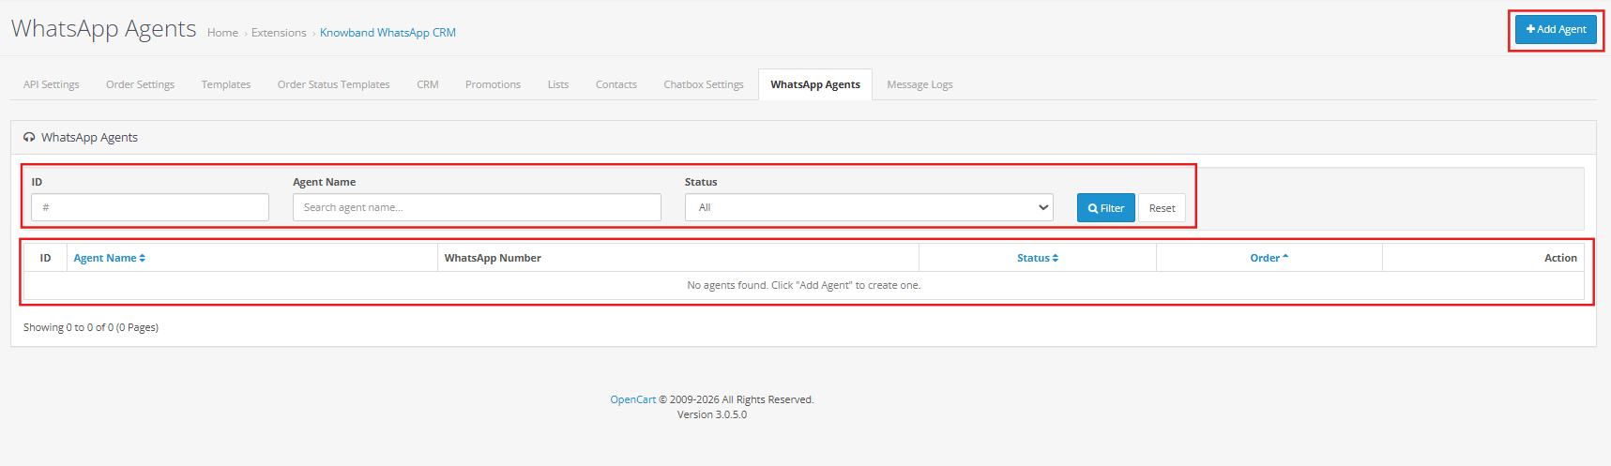The image size is (1611, 466).
Task: Expand the Status filter dropdown
Action: click(869, 207)
